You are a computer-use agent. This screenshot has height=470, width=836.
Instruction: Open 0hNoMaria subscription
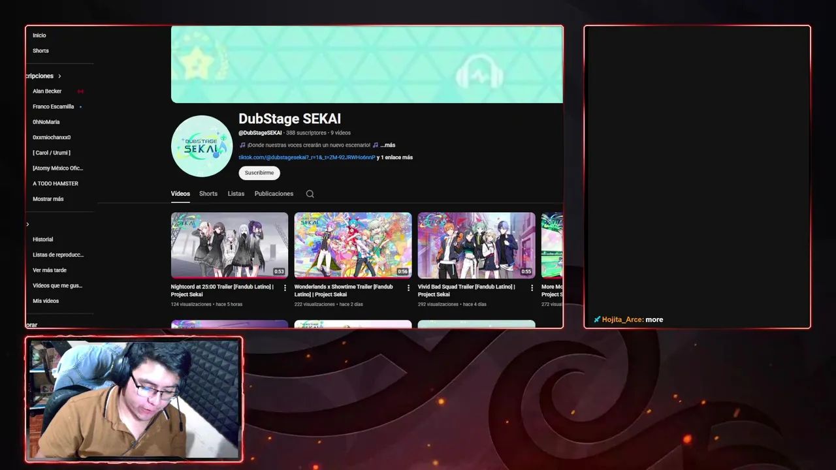point(46,122)
